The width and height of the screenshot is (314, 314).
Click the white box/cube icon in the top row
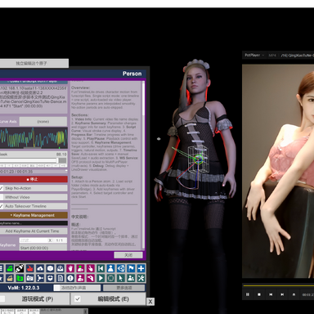click(x=50, y=268)
